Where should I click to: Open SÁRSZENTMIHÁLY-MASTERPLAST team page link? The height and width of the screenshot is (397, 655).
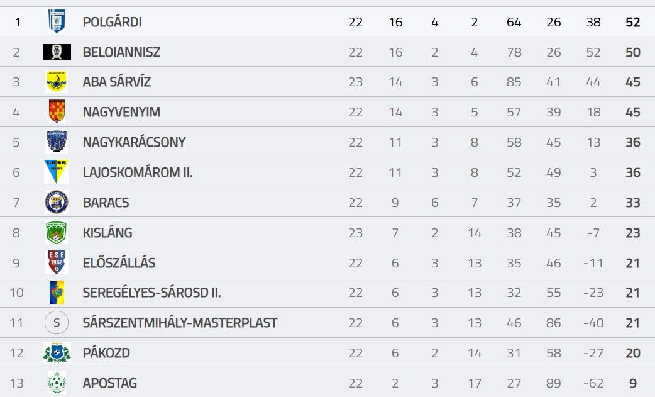(x=180, y=323)
